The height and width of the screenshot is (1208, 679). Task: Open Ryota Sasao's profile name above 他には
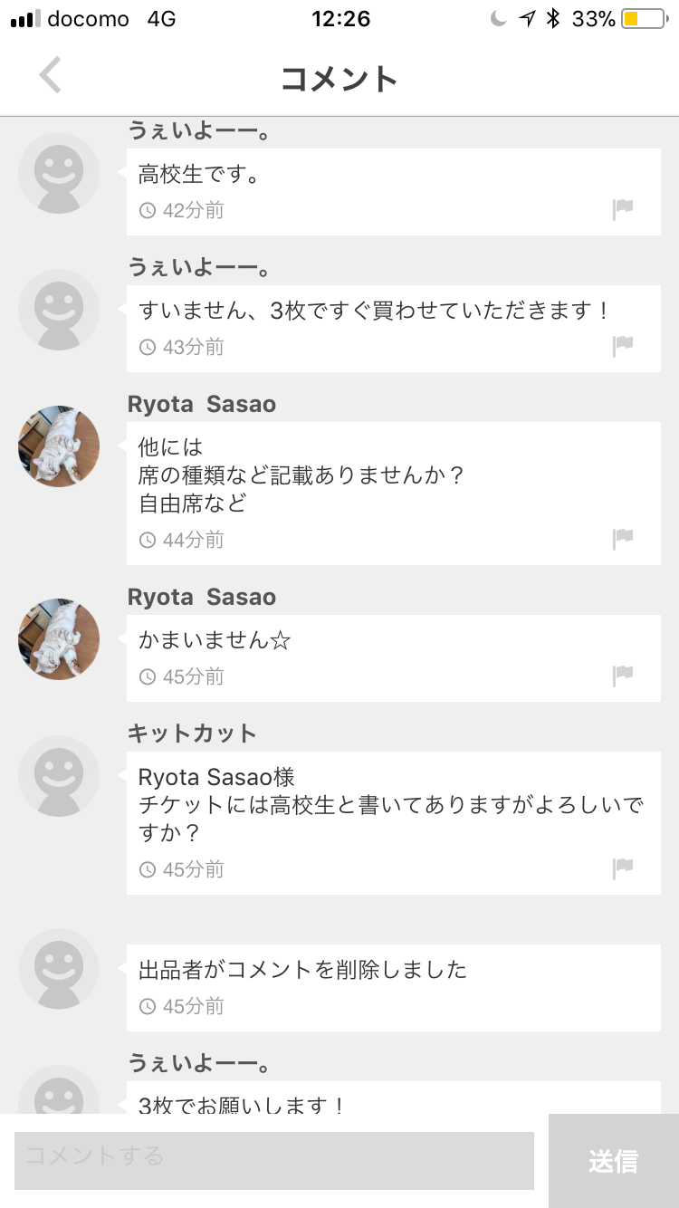click(202, 405)
